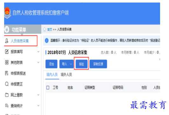Open 报表填写 menu item

pos(22,52)
